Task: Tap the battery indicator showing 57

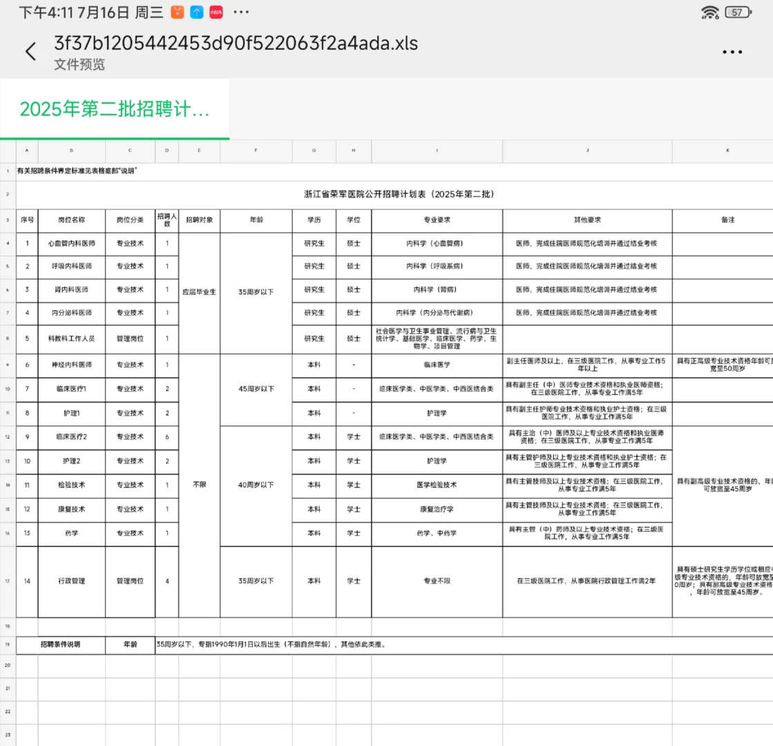Action: pyautogui.click(x=738, y=12)
